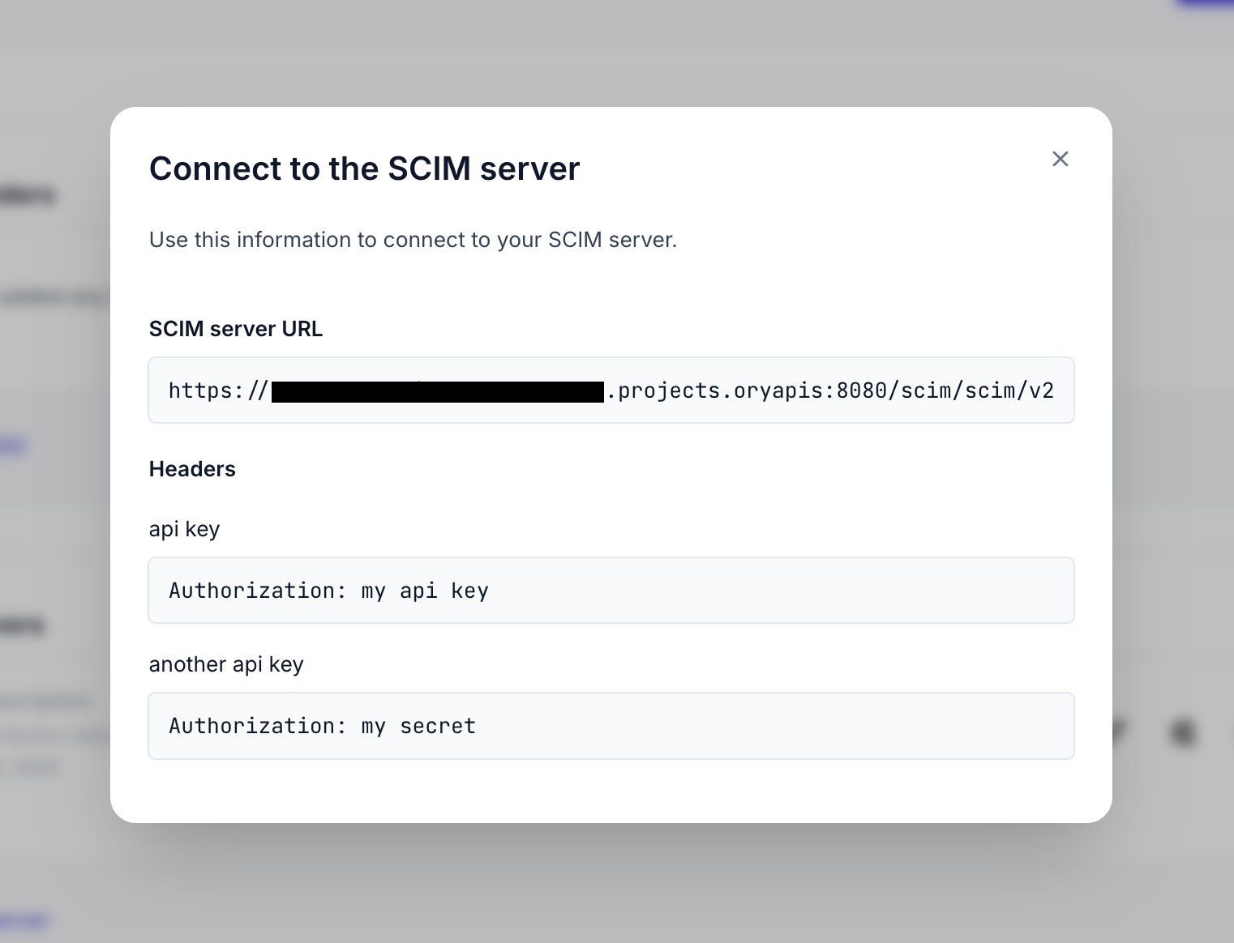Select the SCIM server URL field

point(611,390)
